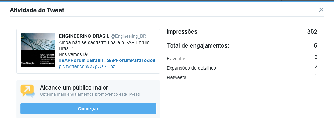Screen dimensions: 334x128
Task: Click the 352 impressions count
Action: [x=312, y=32]
